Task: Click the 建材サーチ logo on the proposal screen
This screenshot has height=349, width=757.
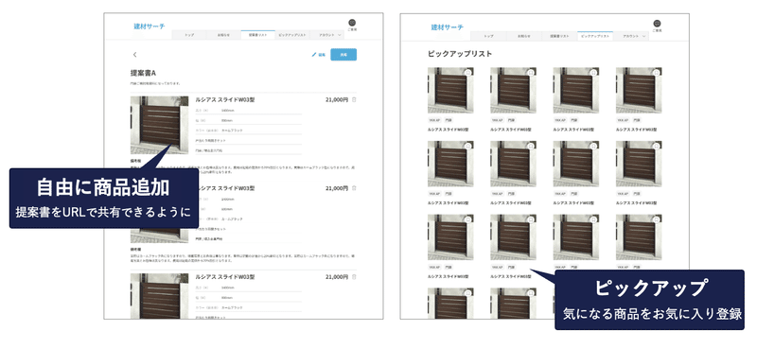Action: [150, 26]
